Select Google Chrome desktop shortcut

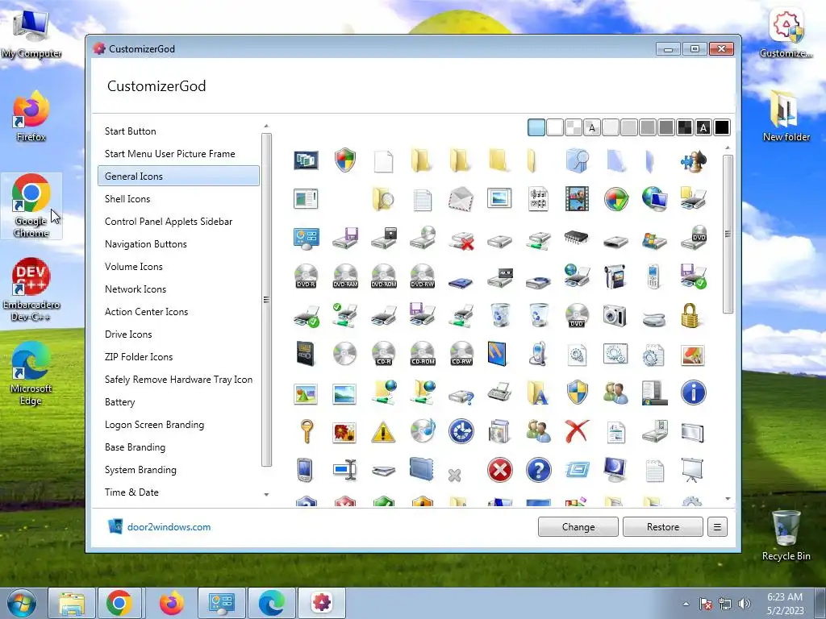(x=31, y=206)
